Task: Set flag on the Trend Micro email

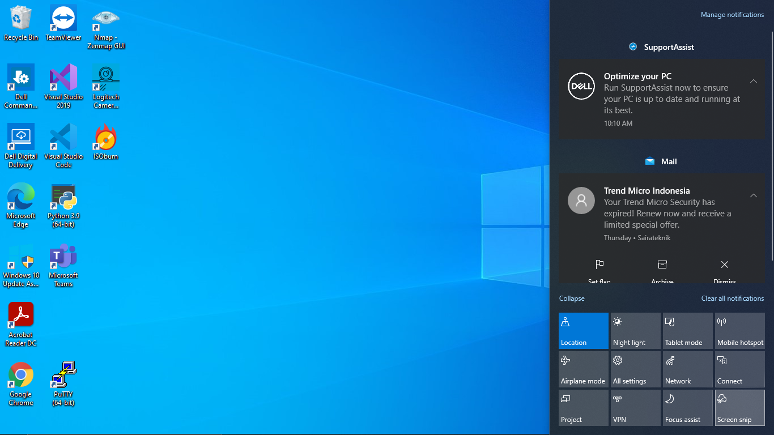Action: point(599,272)
